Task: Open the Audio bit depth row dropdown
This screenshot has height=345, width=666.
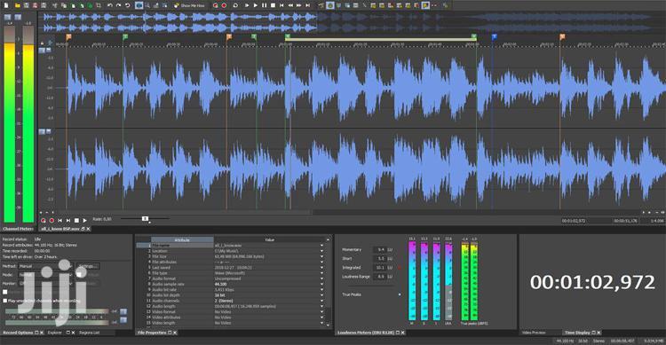Action: click(321, 295)
